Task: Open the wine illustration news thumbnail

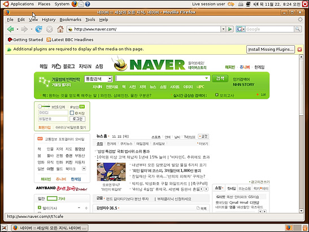Action: (111, 172)
